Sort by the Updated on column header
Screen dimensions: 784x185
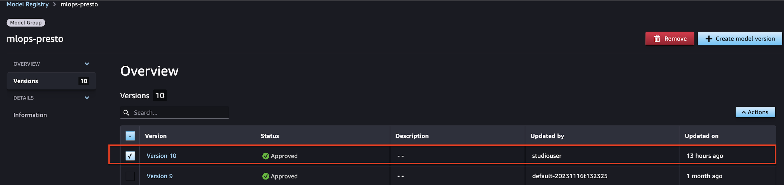tap(701, 136)
